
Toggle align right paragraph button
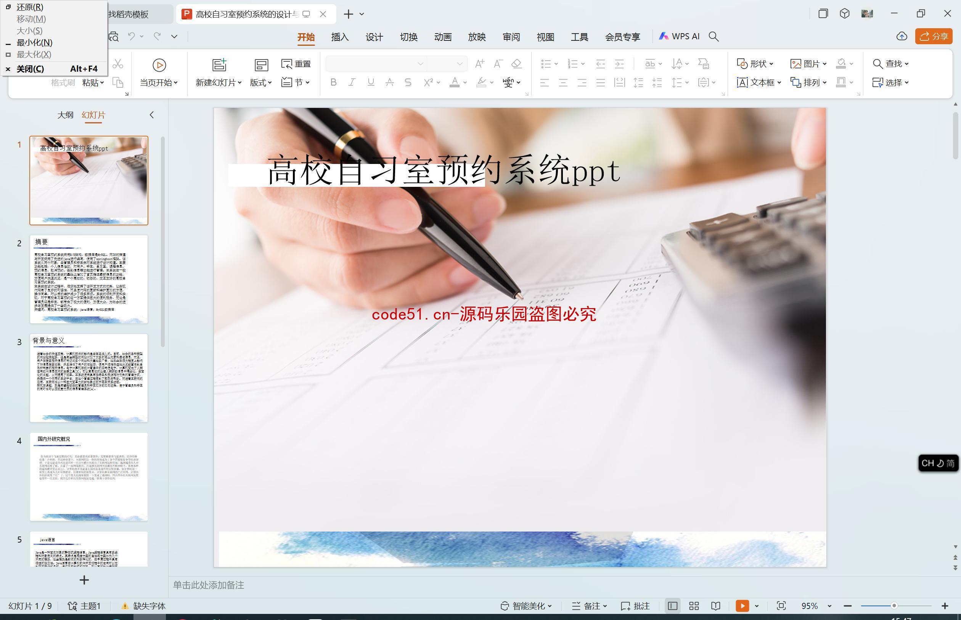pos(582,82)
